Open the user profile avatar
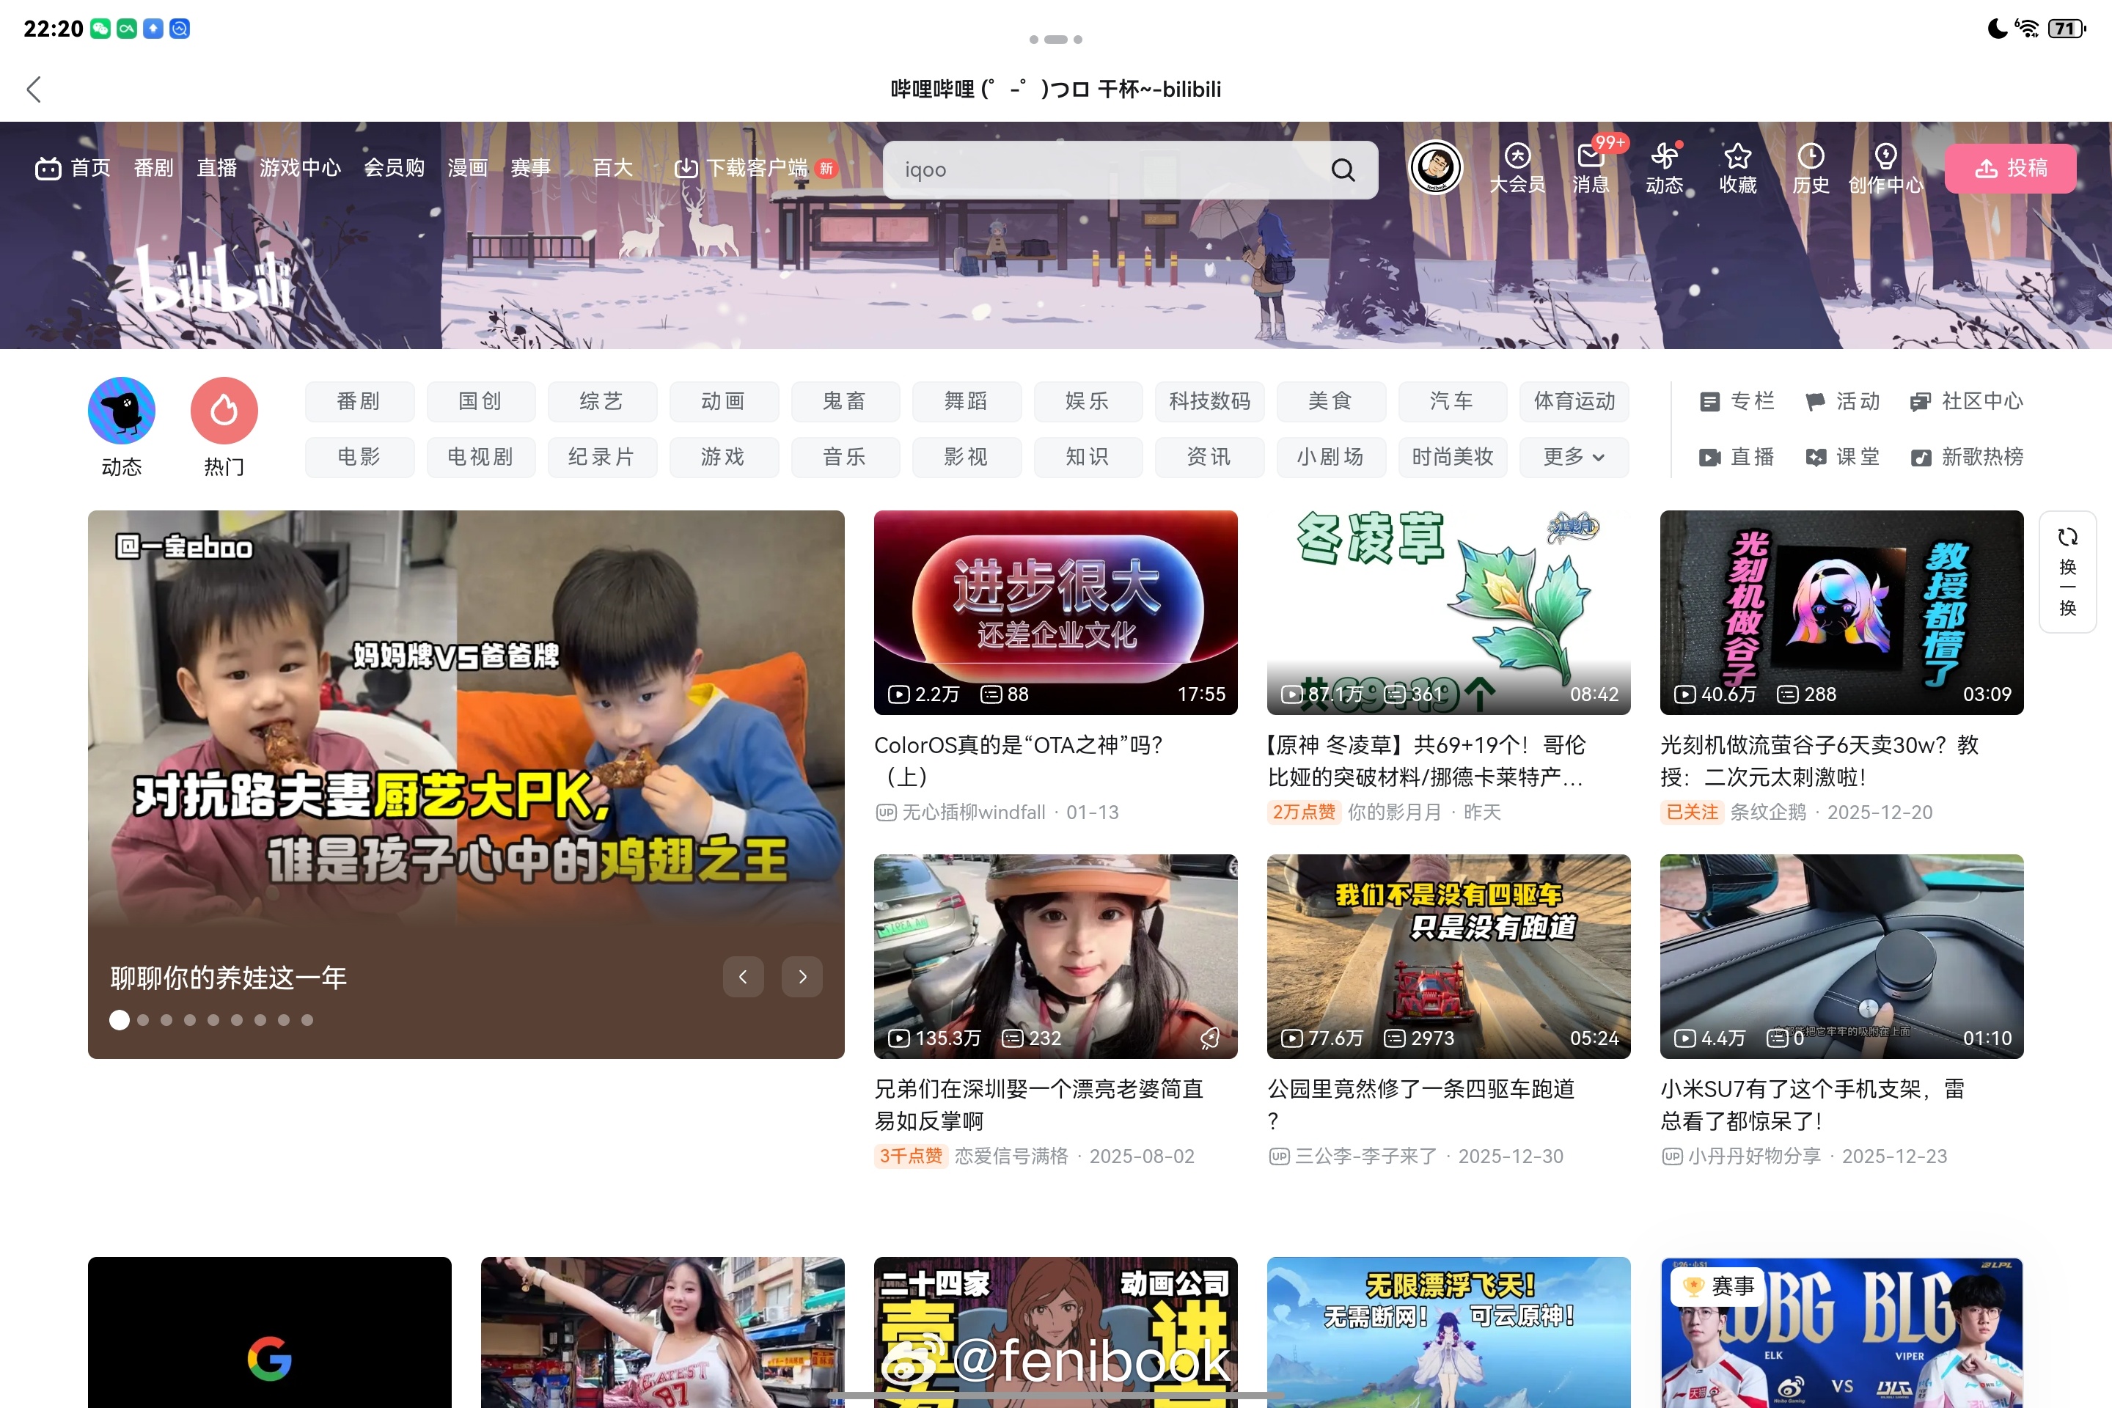 tap(1435, 167)
